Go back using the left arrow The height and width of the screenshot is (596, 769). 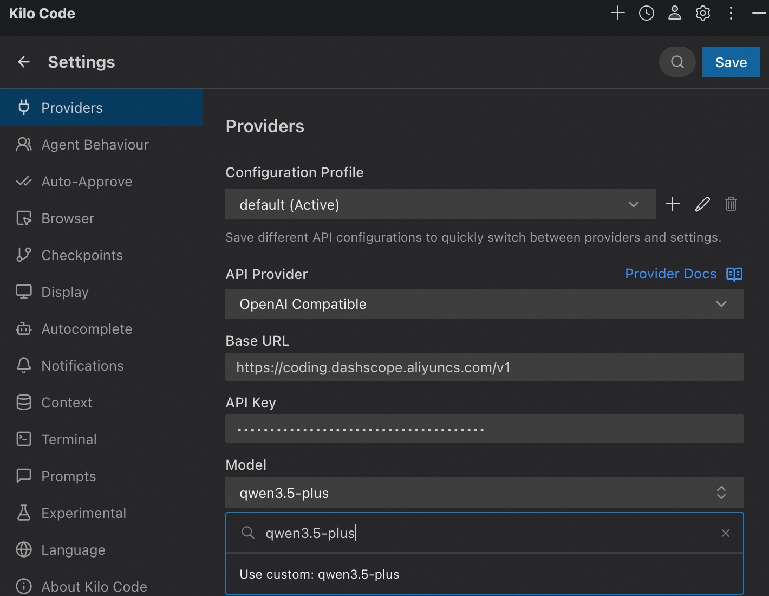pyautogui.click(x=24, y=62)
